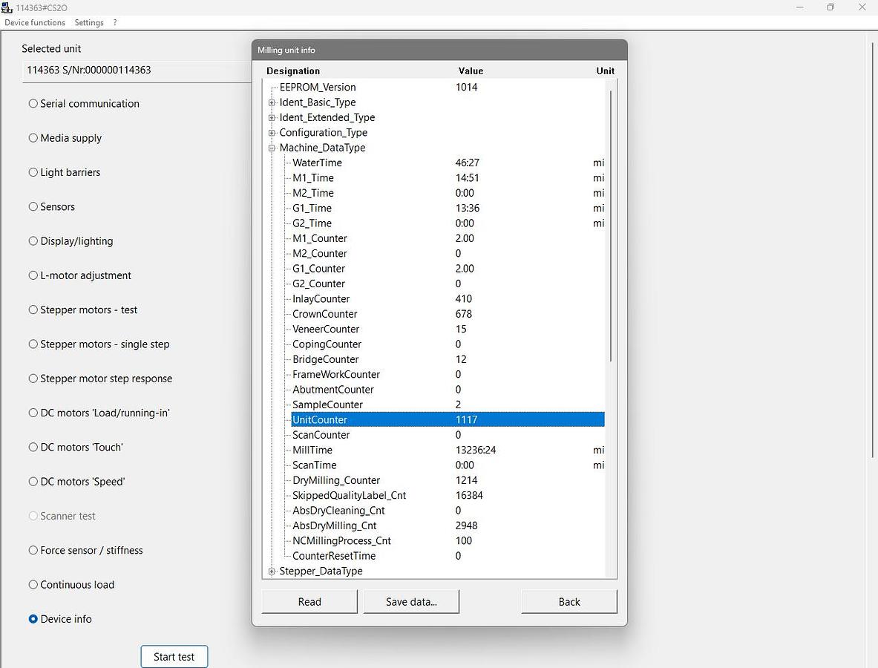Viewport: 878px width, 668px height.
Task: Select the AbutmentCounter row
Action: coord(448,390)
